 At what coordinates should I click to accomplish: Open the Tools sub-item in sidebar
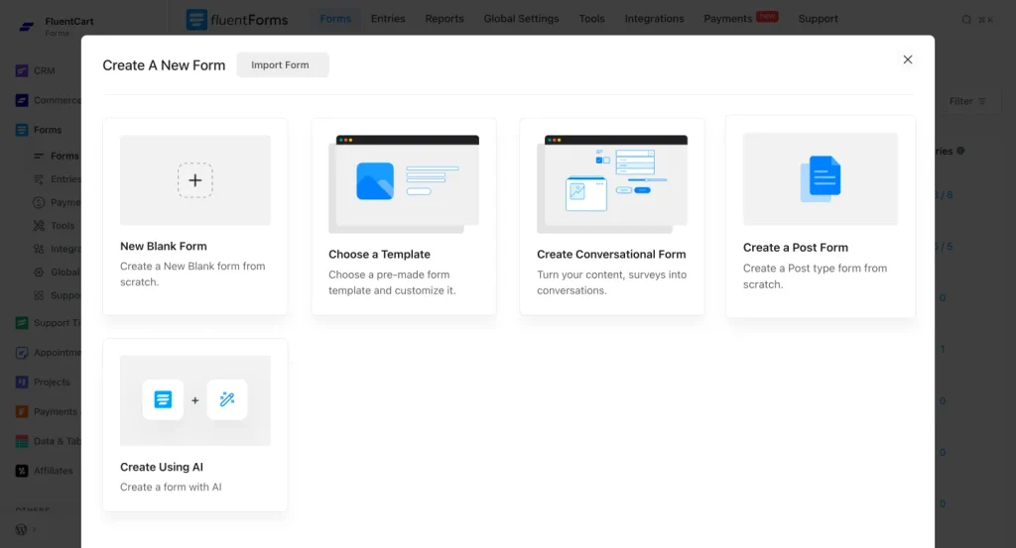55,226
